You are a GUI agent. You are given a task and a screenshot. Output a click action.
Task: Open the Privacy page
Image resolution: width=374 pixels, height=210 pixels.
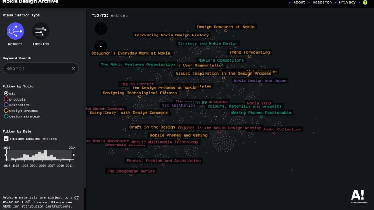point(347,2)
